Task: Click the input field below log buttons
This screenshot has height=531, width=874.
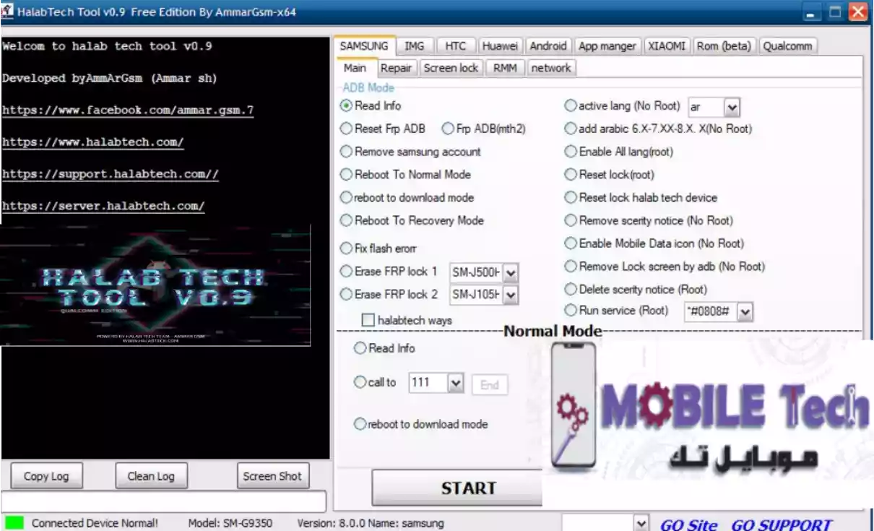Action: click(x=163, y=501)
